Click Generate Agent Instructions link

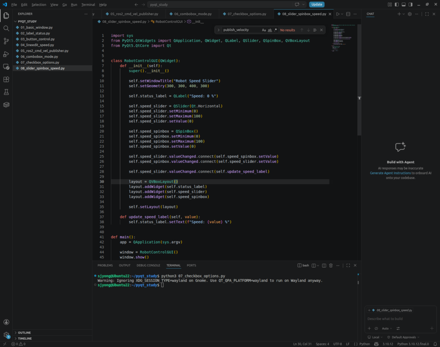pos(390,173)
